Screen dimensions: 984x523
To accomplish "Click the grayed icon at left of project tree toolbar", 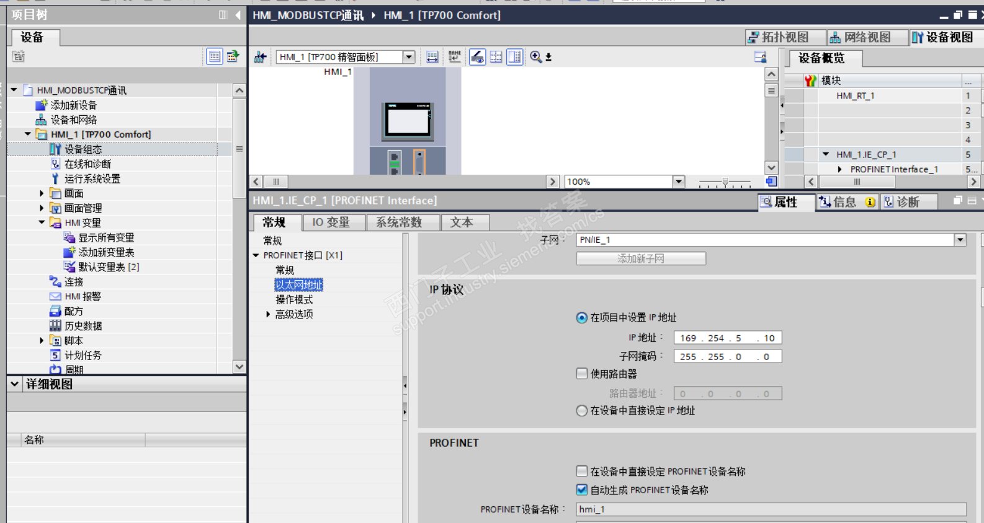I will (19, 56).
